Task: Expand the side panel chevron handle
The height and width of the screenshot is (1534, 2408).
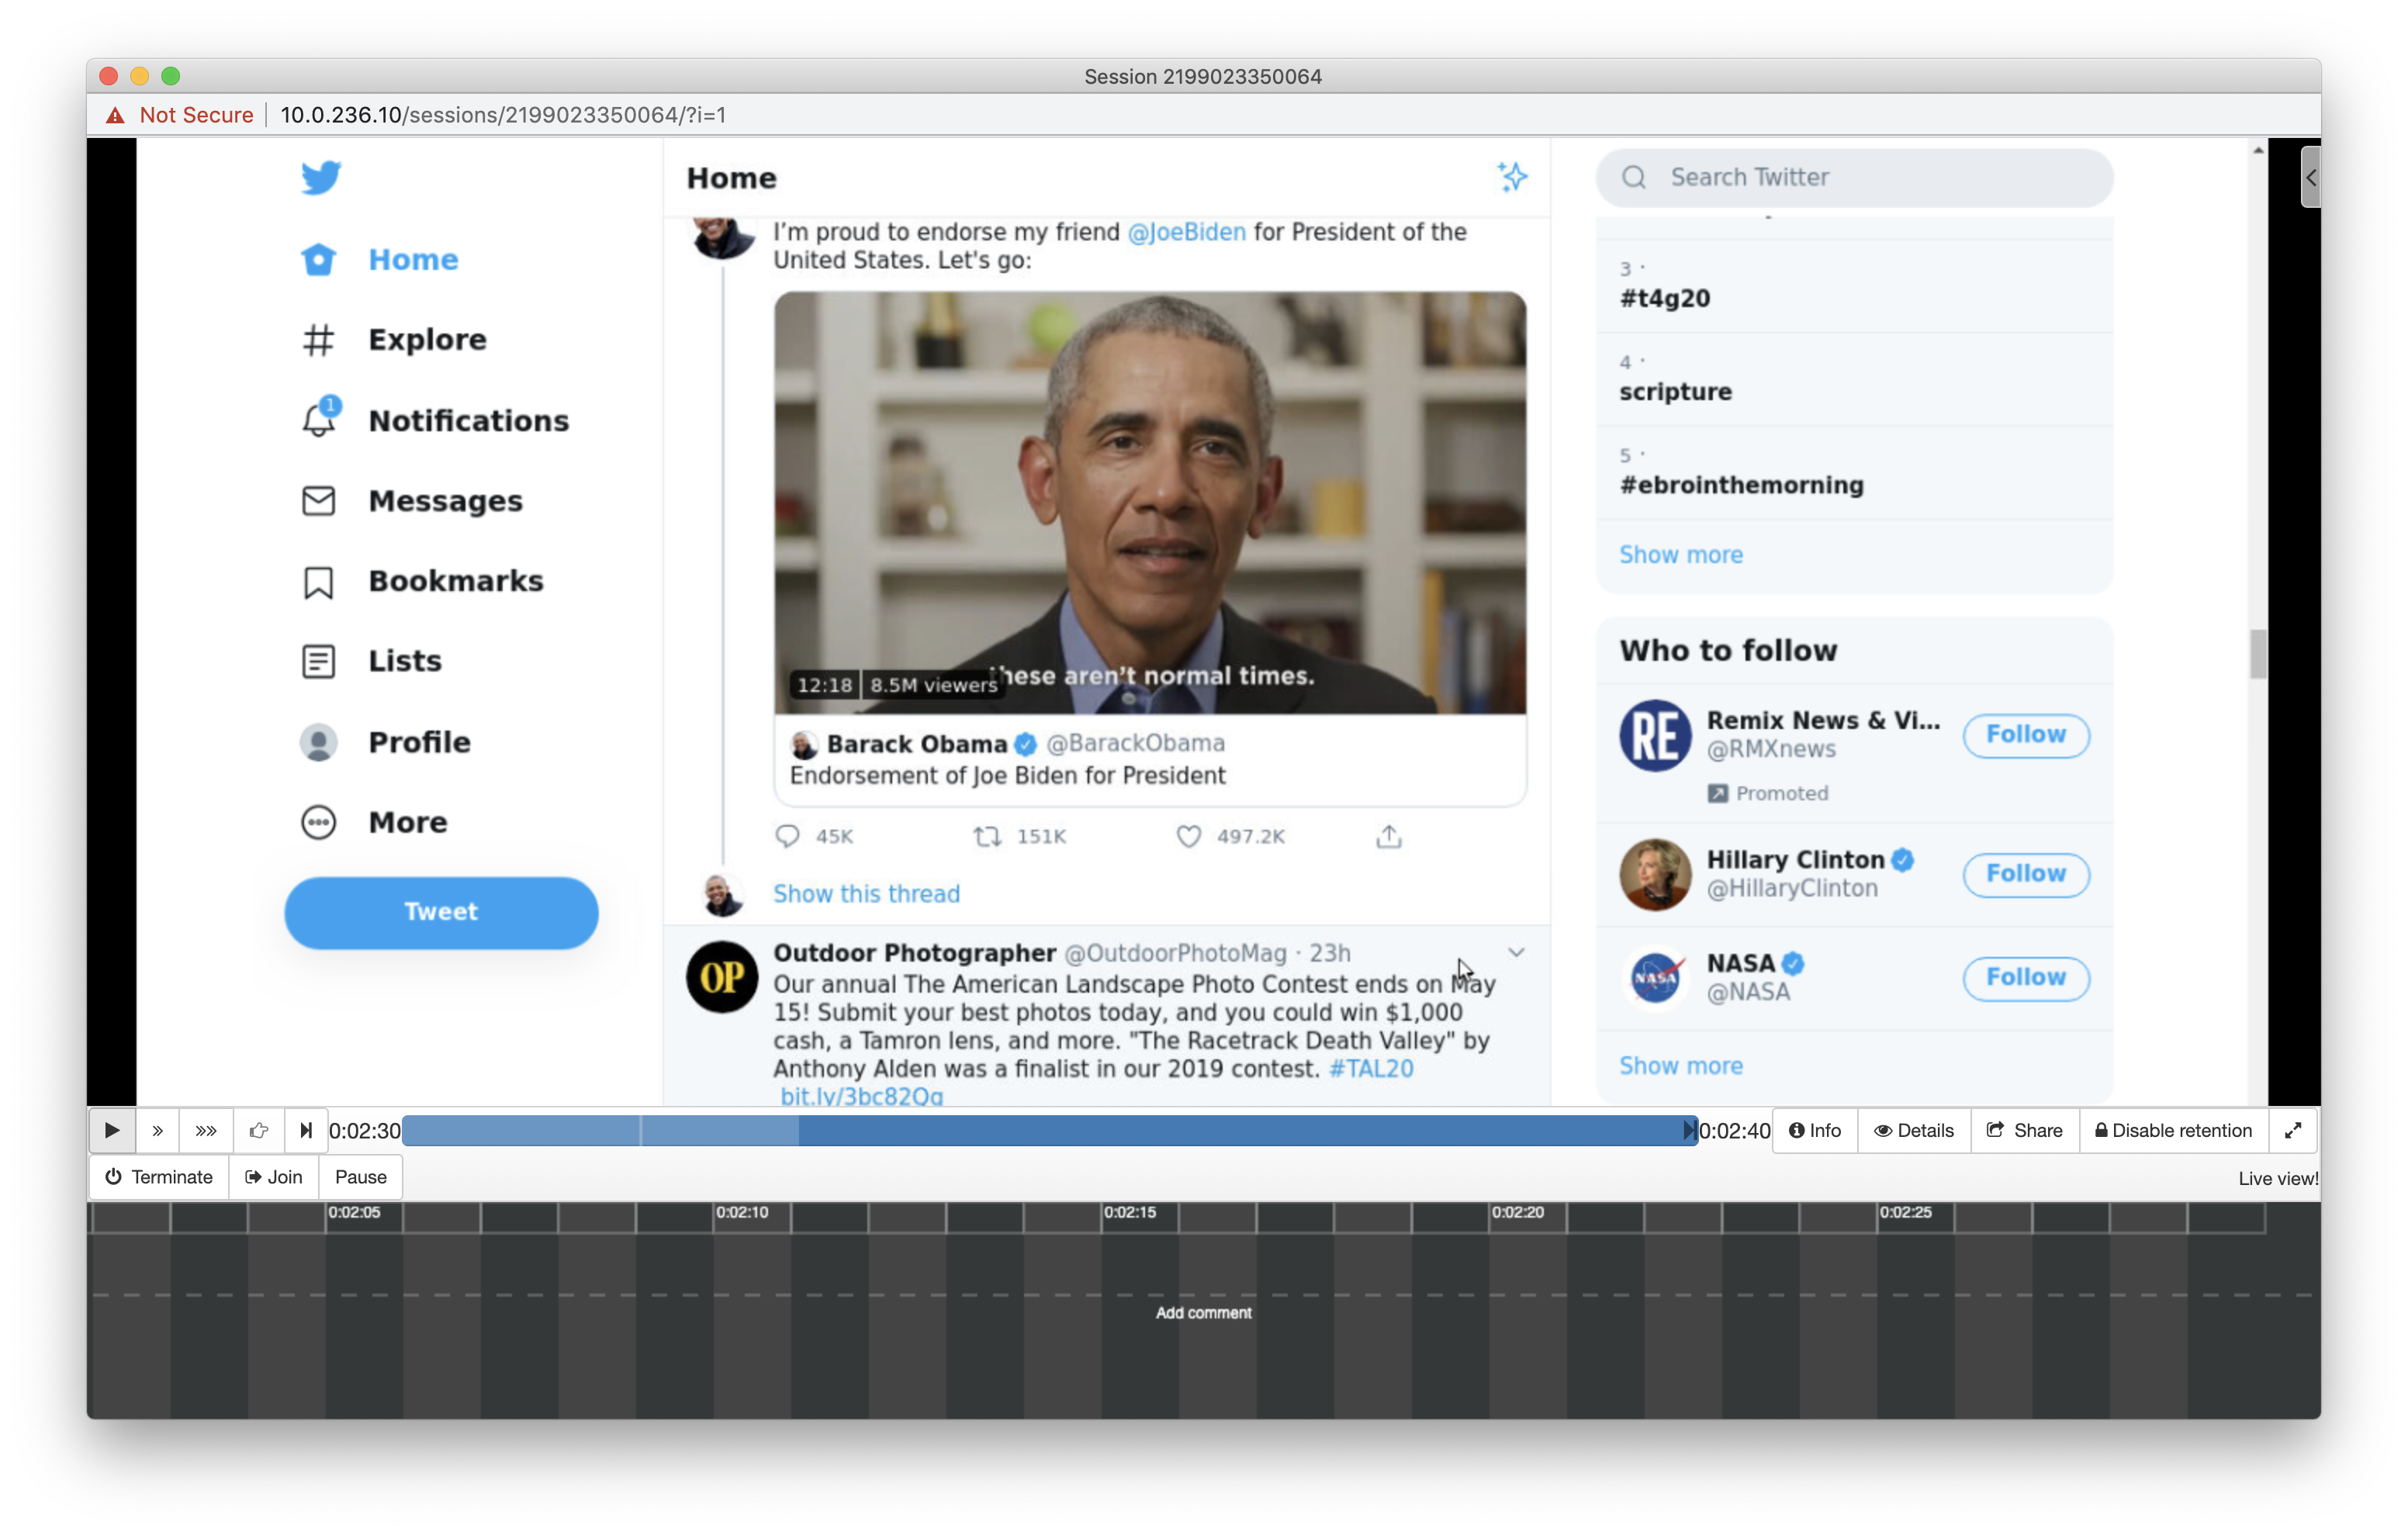Action: coord(2310,177)
